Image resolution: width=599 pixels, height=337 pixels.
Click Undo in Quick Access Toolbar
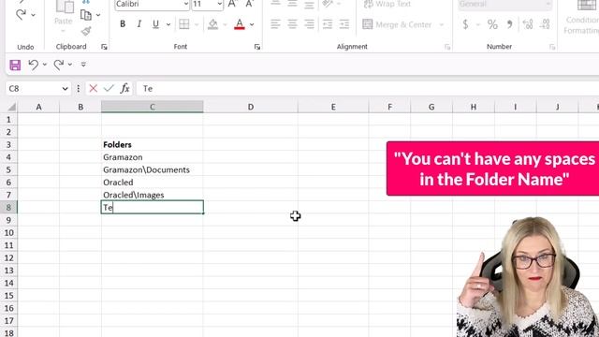pos(34,65)
